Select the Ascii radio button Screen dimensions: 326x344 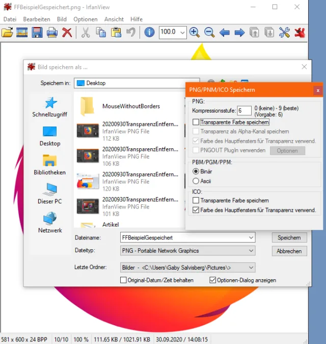point(196,181)
